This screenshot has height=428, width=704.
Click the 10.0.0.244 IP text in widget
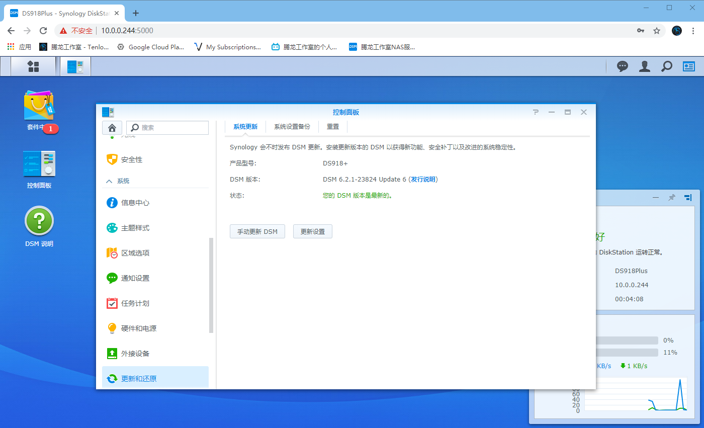click(632, 285)
